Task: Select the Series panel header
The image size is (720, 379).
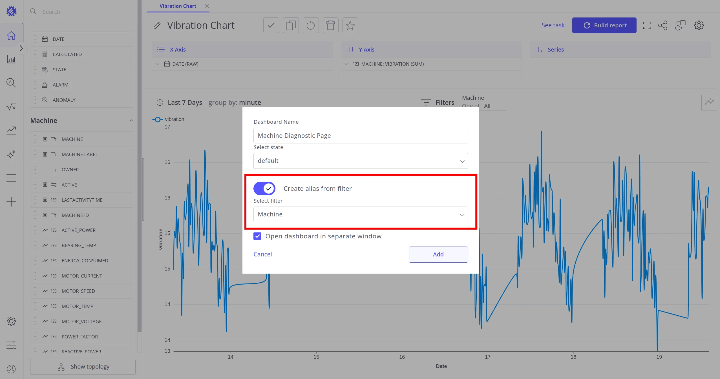Action: 620,50
